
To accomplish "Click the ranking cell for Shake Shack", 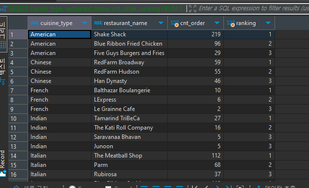I will click(249, 34).
